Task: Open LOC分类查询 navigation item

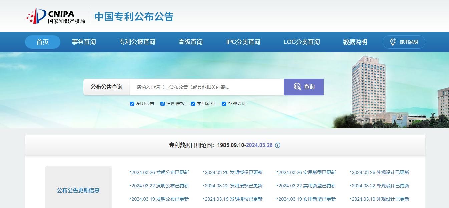Action: click(301, 42)
